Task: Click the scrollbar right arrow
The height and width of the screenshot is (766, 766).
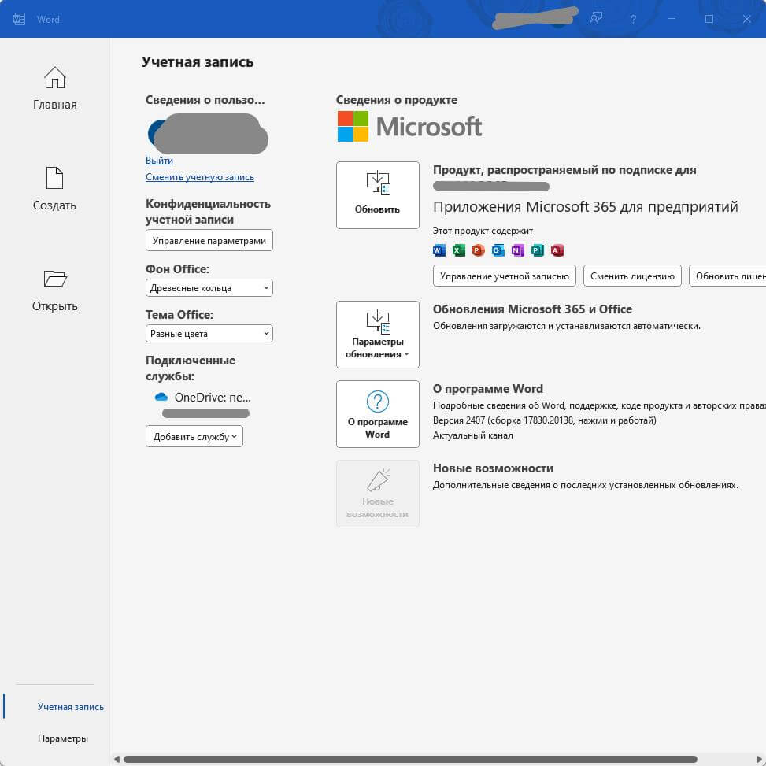Action: pyautogui.click(x=760, y=759)
